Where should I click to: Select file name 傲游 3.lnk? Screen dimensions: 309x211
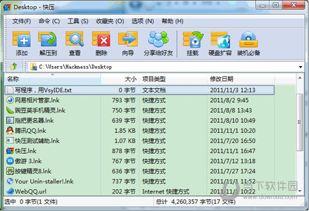coord(28,161)
